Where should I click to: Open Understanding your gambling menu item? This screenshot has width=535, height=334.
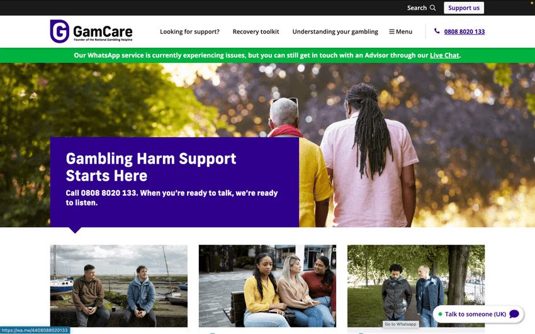click(x=335, y=31)
